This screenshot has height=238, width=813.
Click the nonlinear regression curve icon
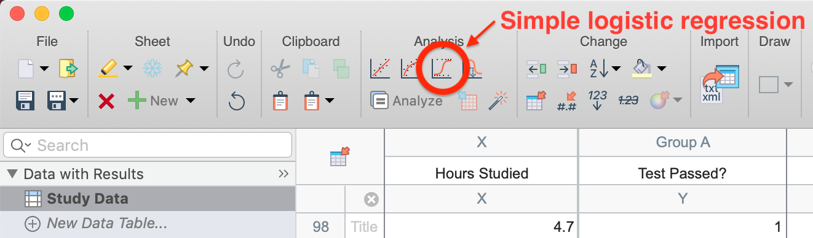pos(411,68)
